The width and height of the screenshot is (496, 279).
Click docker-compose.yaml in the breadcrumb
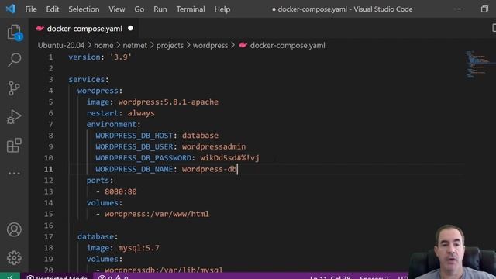[x=288, y=45]
